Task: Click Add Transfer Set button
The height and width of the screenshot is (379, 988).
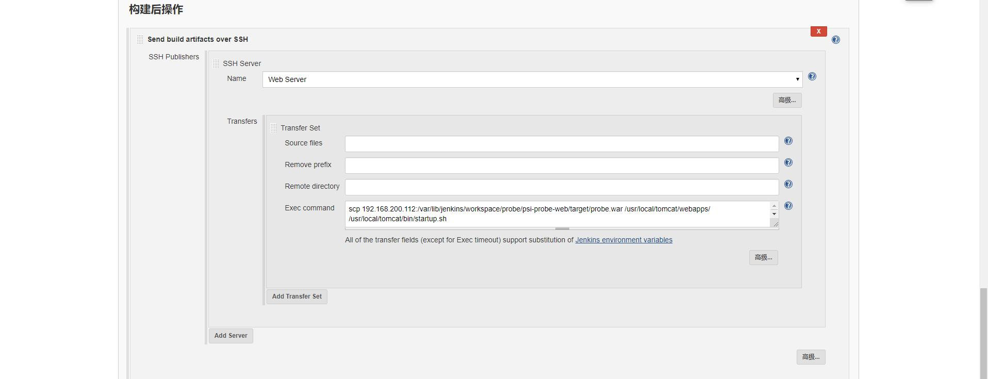Action: coord(297,296)
